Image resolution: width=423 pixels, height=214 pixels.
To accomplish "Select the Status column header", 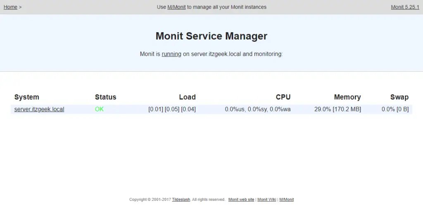I will point(105,97).
